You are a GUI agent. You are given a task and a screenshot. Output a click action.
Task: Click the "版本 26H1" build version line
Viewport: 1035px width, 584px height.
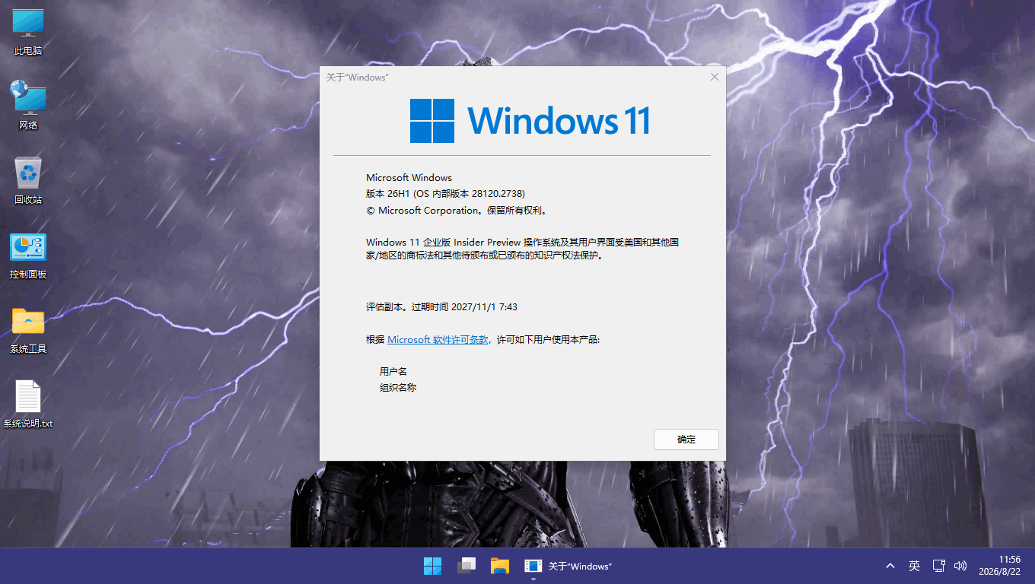pos(445,194)
